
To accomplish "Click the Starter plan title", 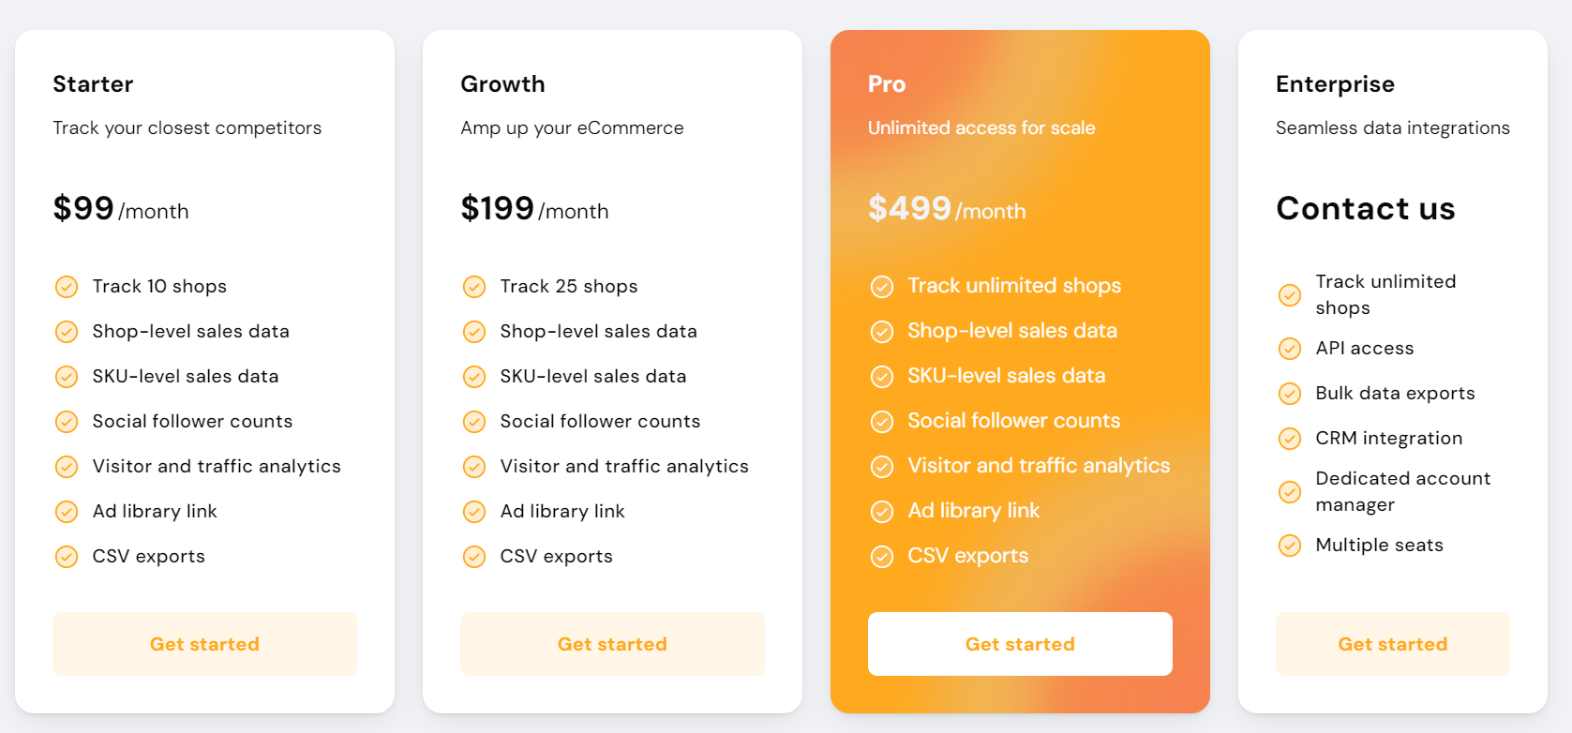I will tap(93, 83).
